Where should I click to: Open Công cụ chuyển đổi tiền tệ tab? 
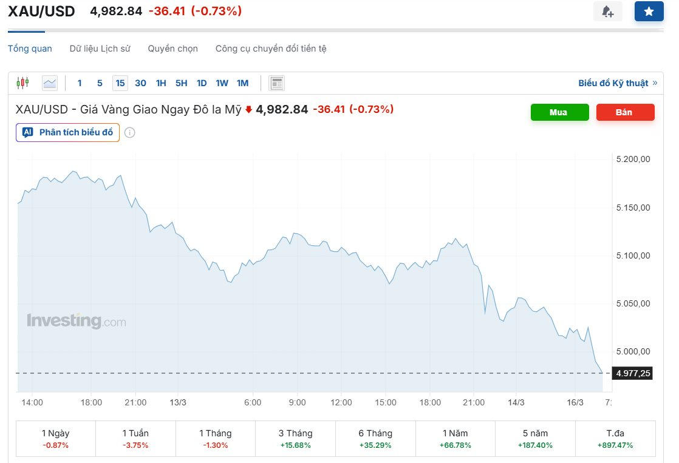pos(271,49)
